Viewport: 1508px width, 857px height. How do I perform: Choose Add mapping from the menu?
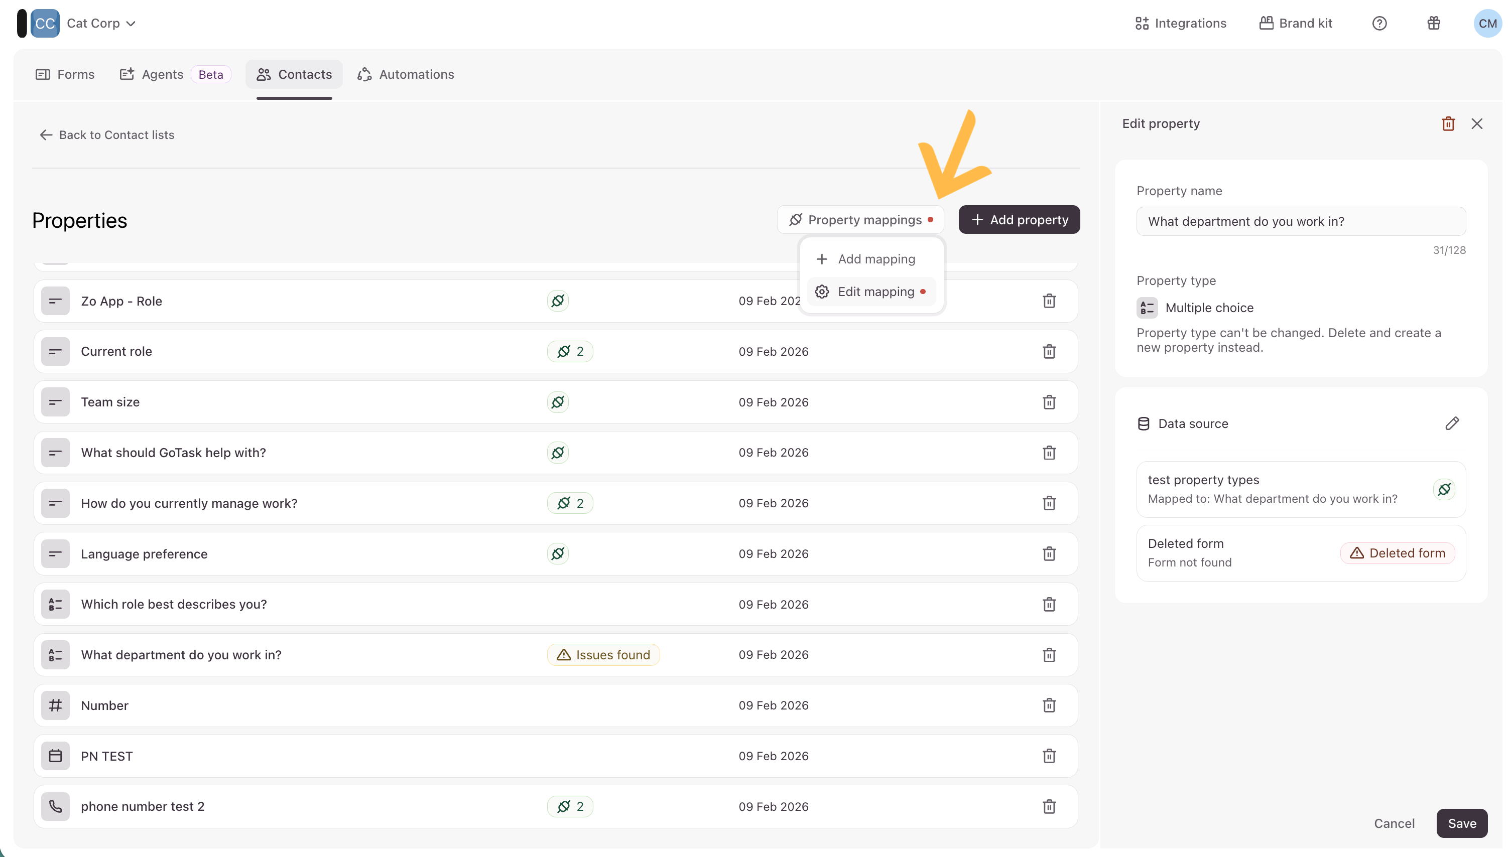870,259
